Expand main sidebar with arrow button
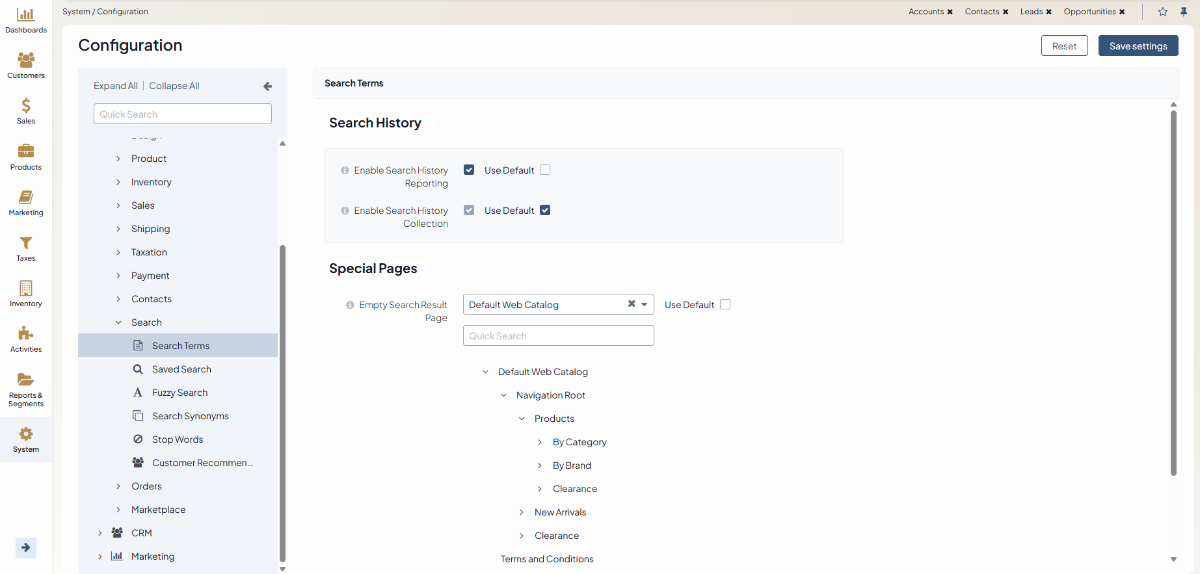This screenshot has height=574, width=1200. 26,547
